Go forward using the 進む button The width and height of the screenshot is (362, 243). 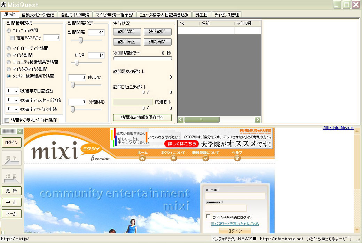click(11, 176)
